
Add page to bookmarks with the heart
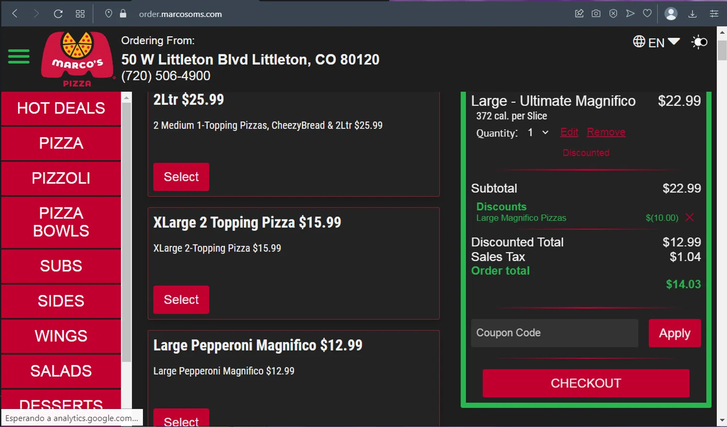coord(647,14)
